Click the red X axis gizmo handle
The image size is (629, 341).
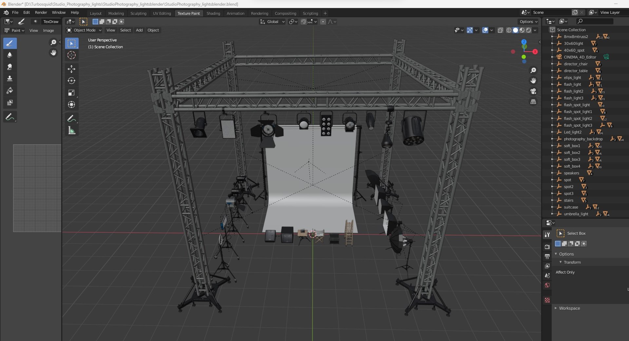535,52
